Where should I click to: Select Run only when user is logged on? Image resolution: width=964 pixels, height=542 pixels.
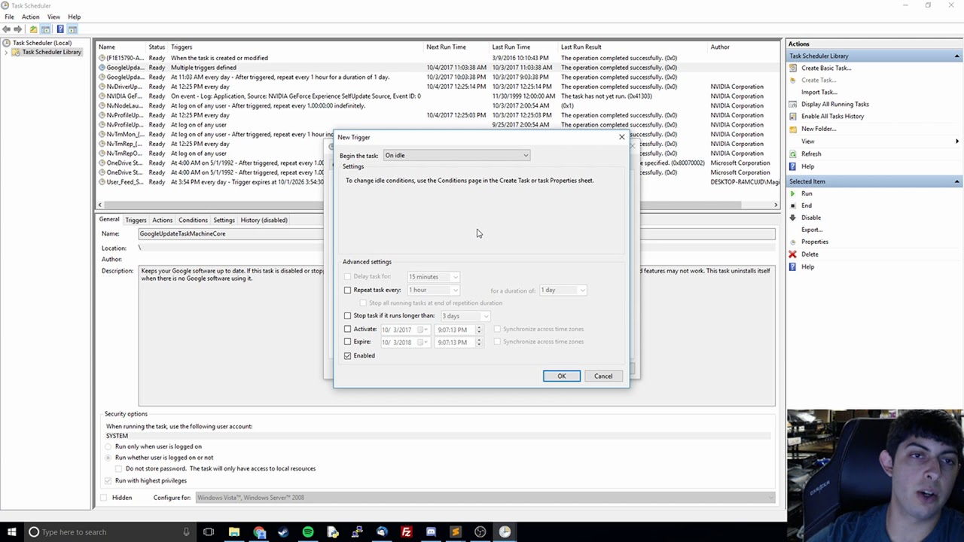[x=109, y=446]
